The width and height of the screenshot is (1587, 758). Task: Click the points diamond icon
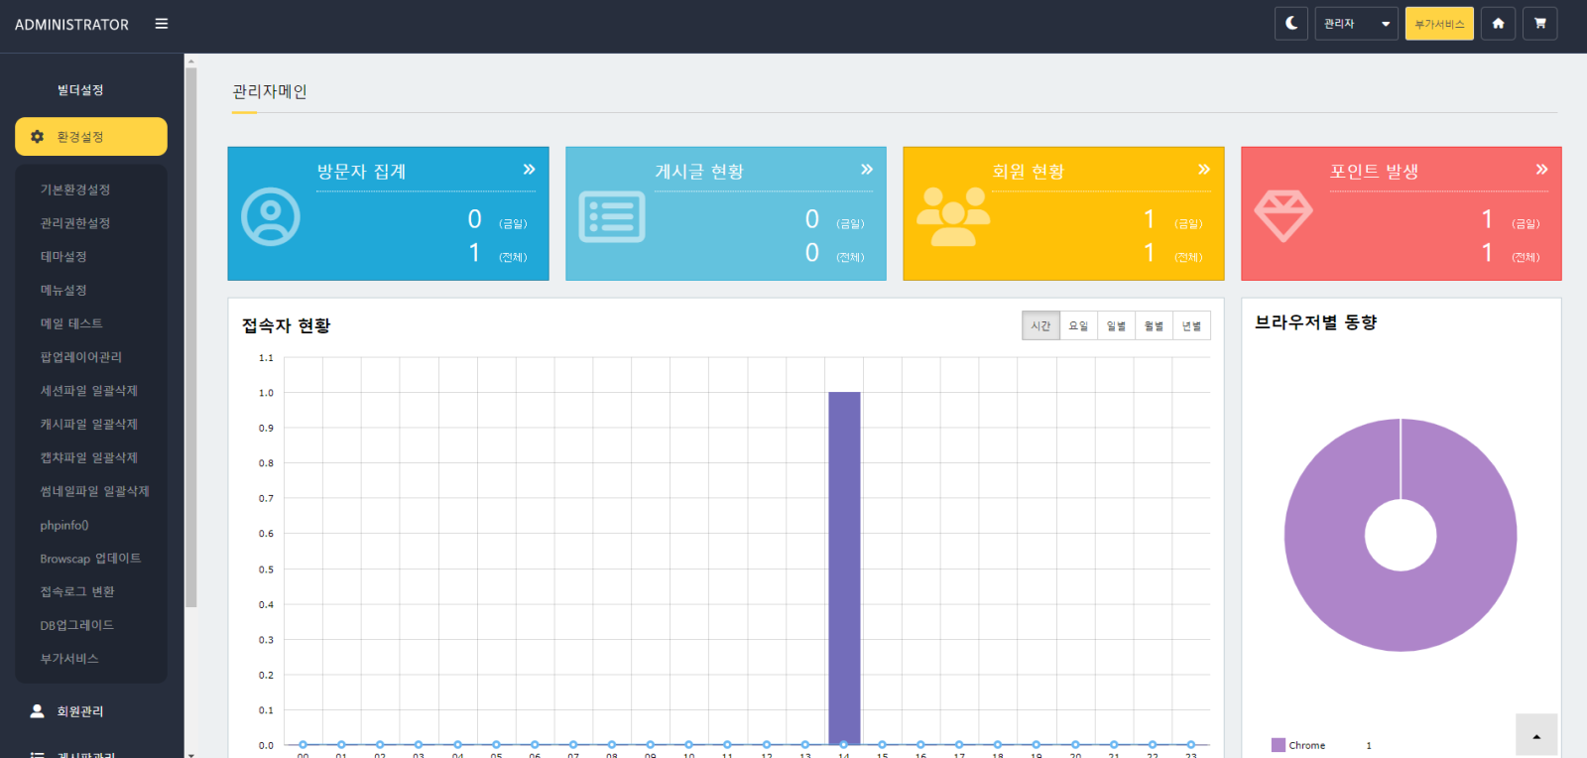tap(1282, 215)
